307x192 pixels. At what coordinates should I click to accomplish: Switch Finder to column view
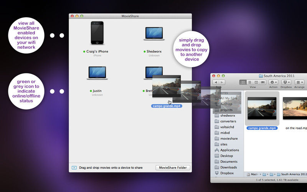click(256, 82)
